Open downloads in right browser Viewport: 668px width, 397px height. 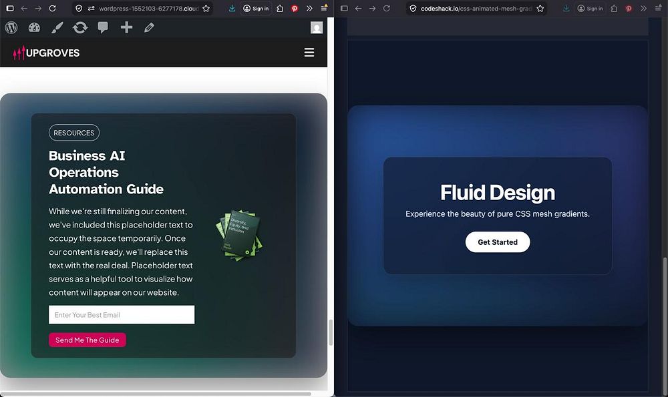(566, 8)
